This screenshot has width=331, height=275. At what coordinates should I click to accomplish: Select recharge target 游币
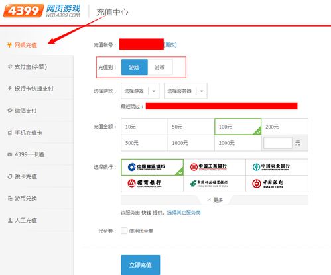160,67
